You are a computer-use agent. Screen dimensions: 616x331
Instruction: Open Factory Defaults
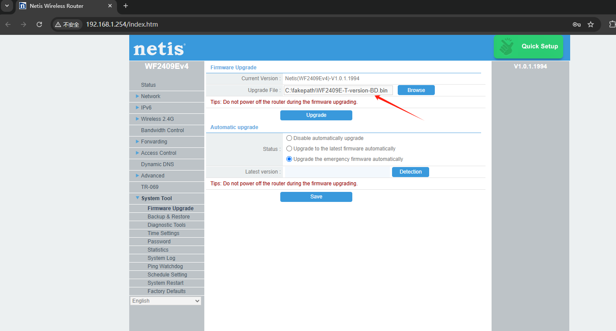click(x=166, y=291)
